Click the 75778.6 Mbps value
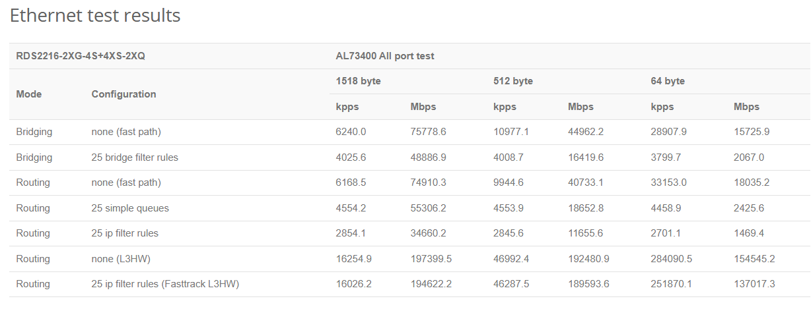 point(428,132)
